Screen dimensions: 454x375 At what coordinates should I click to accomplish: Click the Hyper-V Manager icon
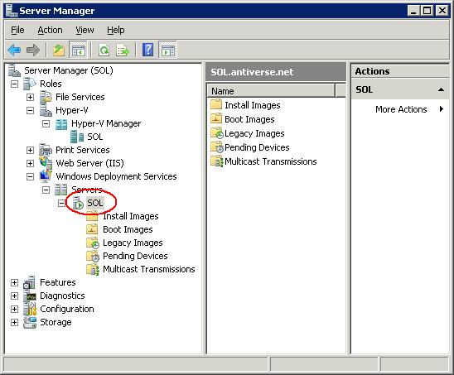coord(61,124)
